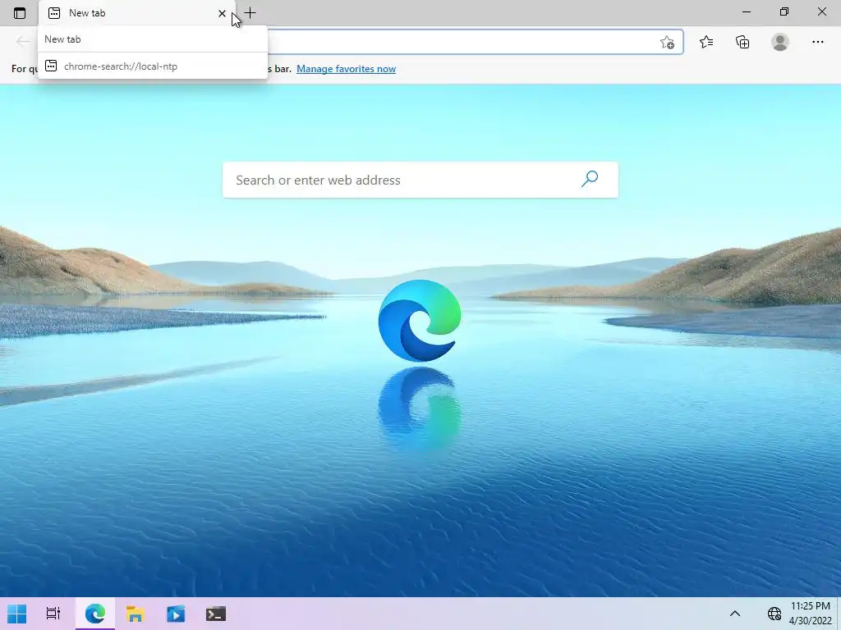Close the New tab tab
The image size is (841, 630).
(222, 13)
